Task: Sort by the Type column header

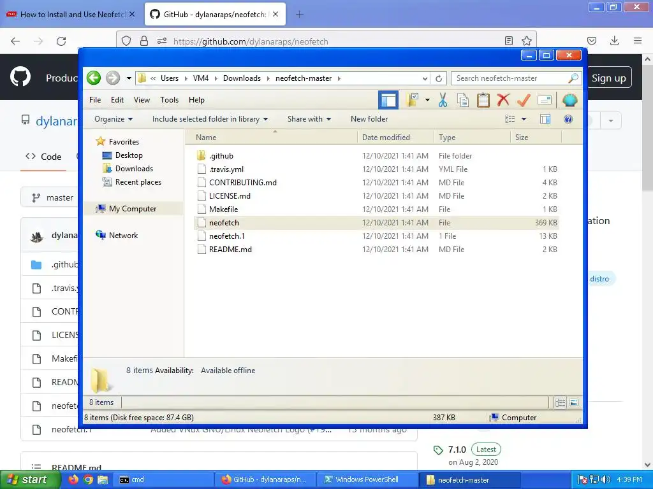Action: click(x=473, y=138)
